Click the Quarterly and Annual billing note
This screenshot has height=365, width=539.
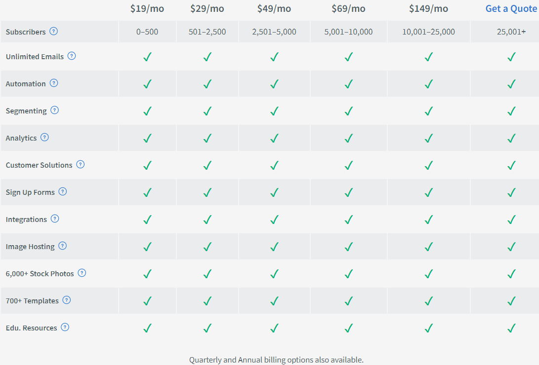tap(276, 360)
